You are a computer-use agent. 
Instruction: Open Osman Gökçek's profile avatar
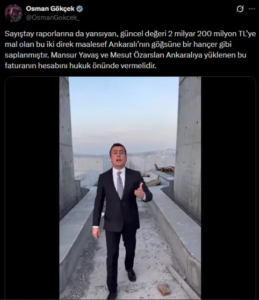point(14,13)
